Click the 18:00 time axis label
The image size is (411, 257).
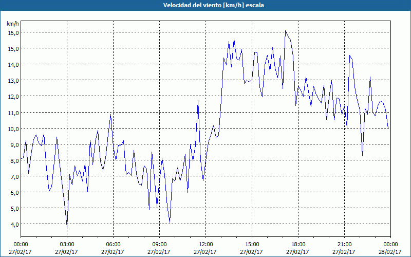pos(298,245)
